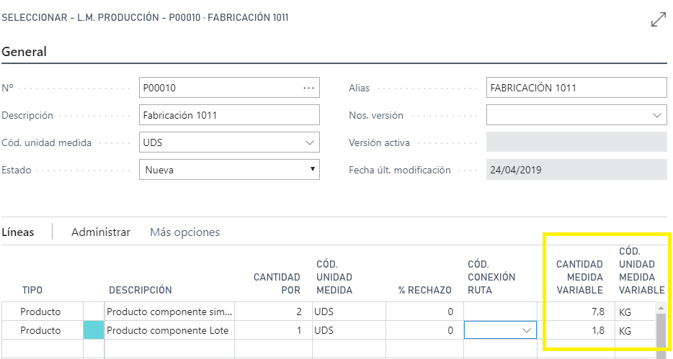Open the Cód. unidad medida UDS dropdown

[229, 142]
